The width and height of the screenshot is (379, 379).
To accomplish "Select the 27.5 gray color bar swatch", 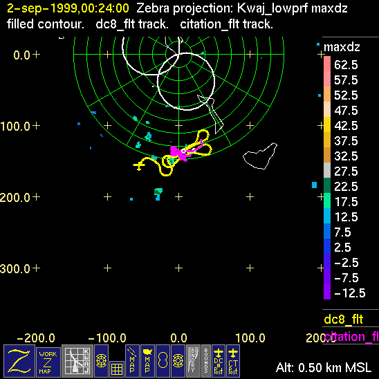I will (x=327, y=170).
